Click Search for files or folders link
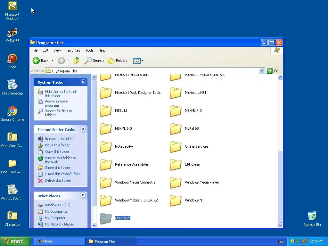Image resolution: width=328 pixels, height=246 pixels. tap(58, 113)
